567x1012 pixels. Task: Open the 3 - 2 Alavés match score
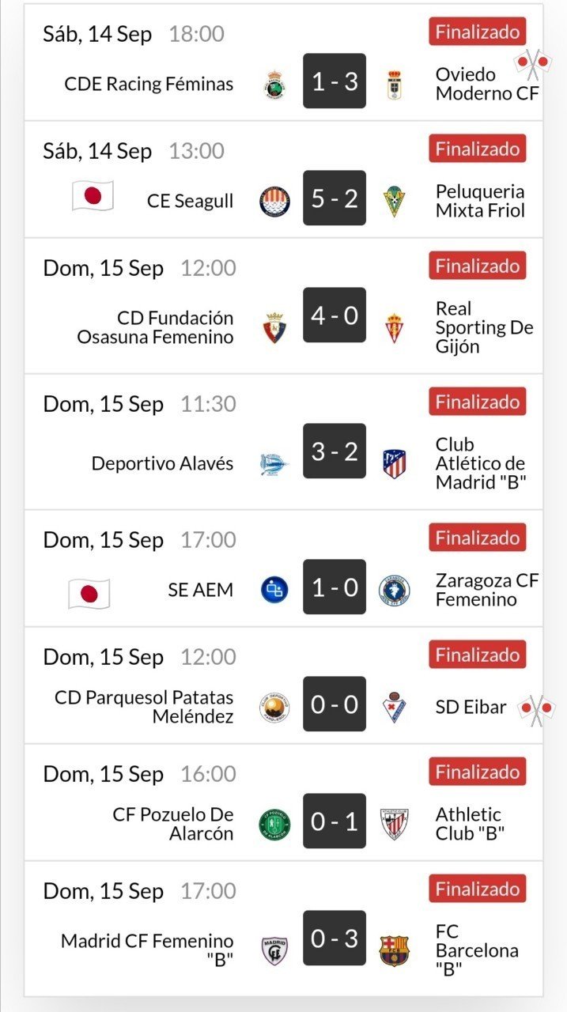pyautogui.click(x=335, y=451)
